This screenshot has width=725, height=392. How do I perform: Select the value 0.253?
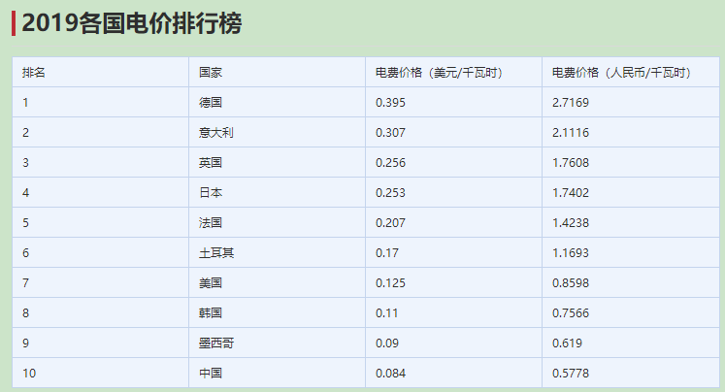pyautogui.click(x=390, y=193)
